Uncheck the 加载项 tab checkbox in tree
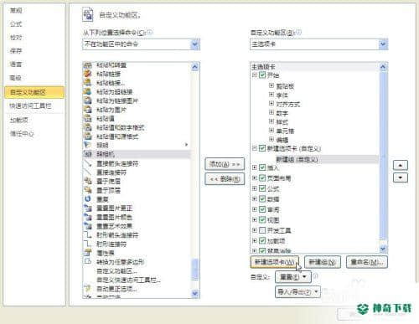The width and height of the screenshot is (419, 324). (262, 240)
